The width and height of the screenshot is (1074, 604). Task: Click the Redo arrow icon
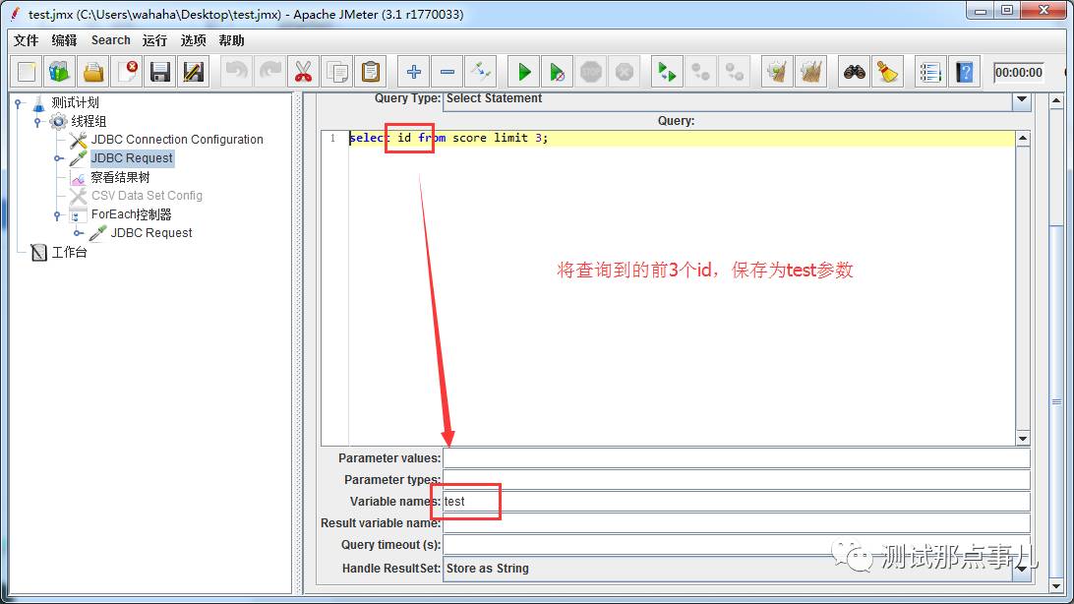(270, 71)
